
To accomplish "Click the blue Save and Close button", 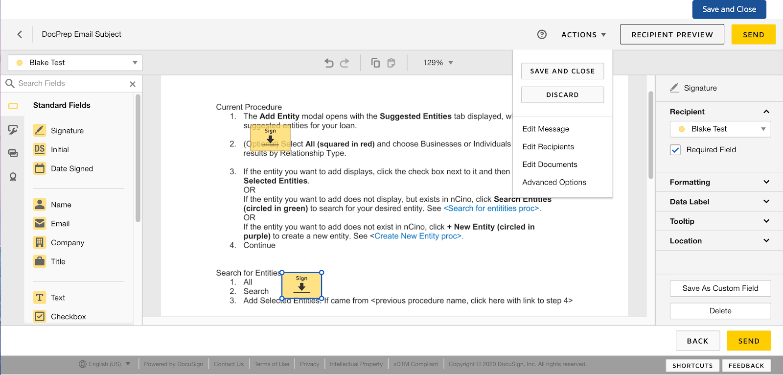I will pos(729,9).
